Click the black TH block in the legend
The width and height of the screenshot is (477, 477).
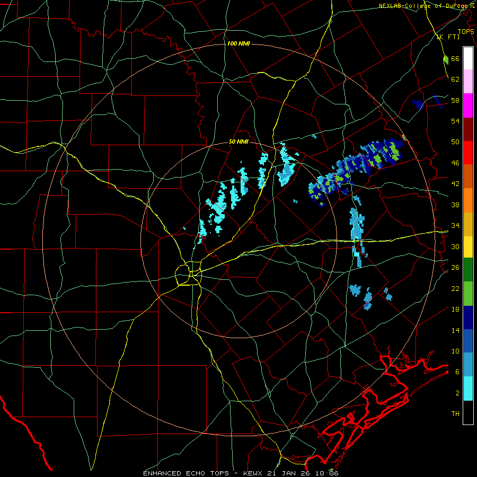coord(468,412)
